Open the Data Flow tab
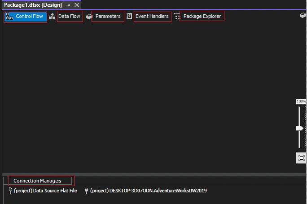 [x=66, y=17]
